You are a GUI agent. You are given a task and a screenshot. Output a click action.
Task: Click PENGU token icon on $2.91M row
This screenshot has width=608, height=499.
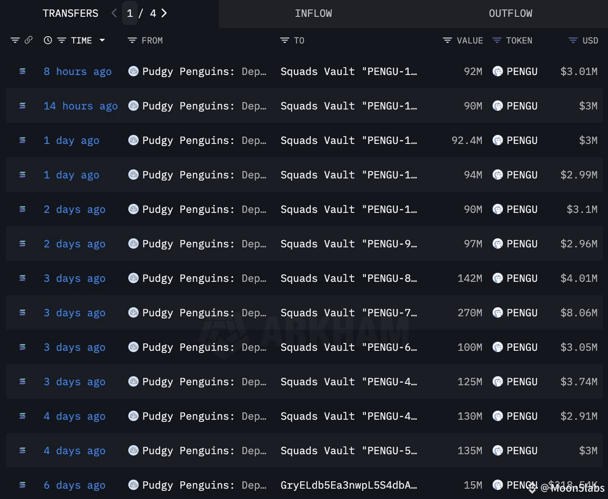pos(498,416)
